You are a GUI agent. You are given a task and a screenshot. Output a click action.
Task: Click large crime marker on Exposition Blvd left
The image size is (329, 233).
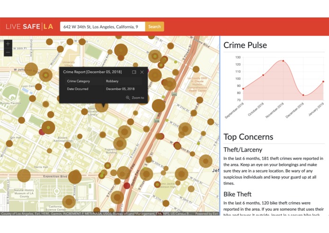[24, 175]
